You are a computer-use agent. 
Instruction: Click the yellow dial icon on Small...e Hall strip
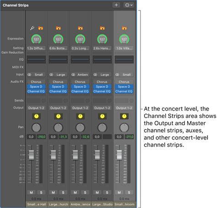tap(36, 116)
